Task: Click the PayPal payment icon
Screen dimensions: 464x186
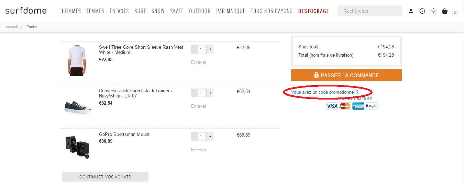Action: 372,106
